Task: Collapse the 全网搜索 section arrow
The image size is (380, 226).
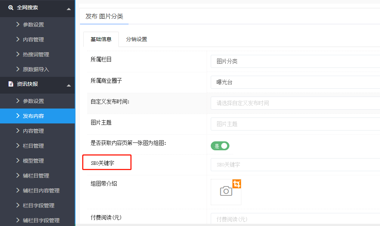Action: [68, 9]
